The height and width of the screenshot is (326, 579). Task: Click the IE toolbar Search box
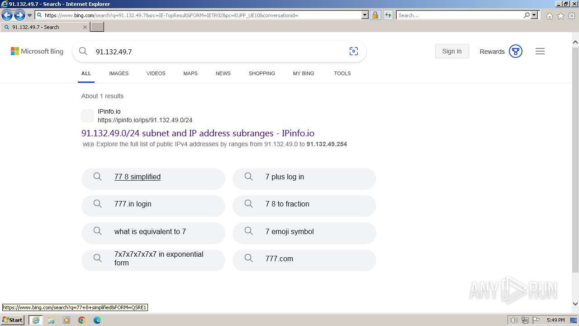(x=460, y=15)
